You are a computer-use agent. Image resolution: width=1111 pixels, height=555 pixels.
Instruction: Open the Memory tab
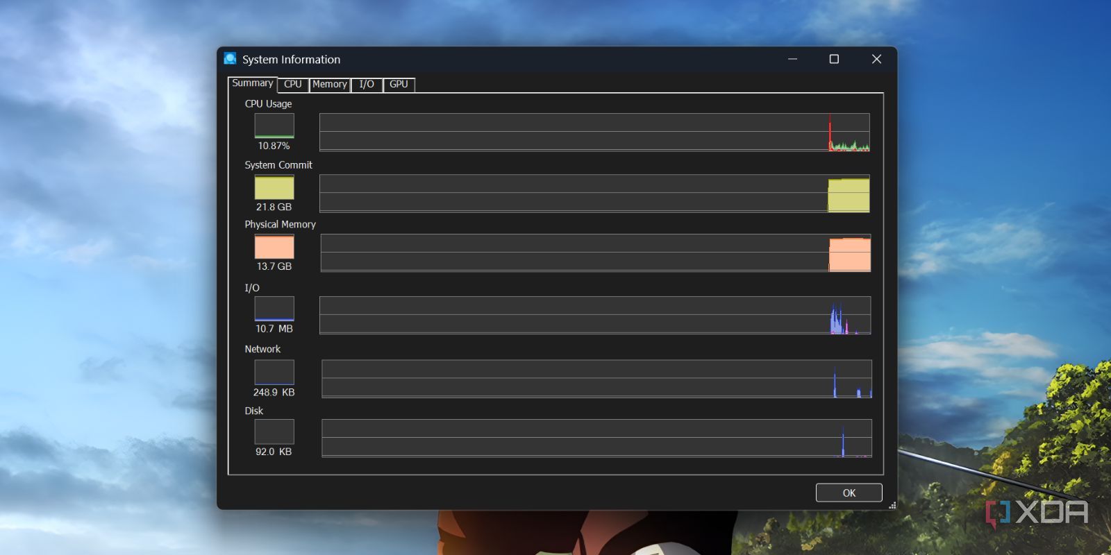[x=330, y=85]
